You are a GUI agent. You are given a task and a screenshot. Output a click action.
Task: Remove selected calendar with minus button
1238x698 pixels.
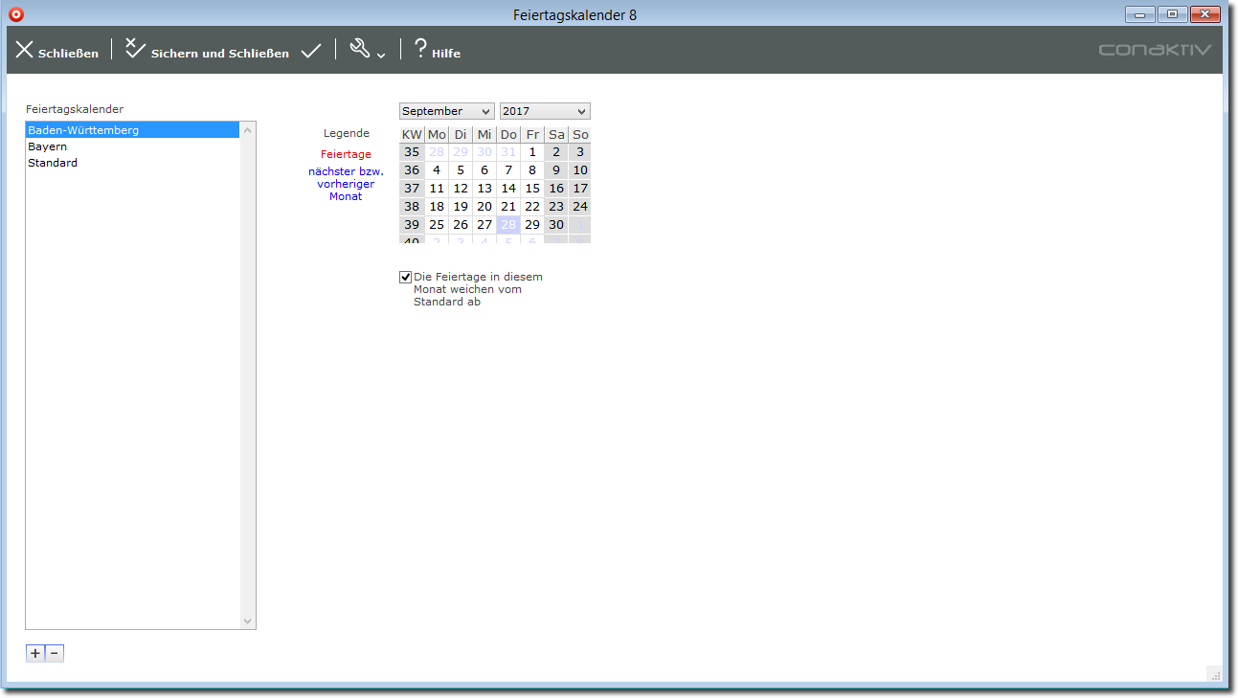point(55,653)
